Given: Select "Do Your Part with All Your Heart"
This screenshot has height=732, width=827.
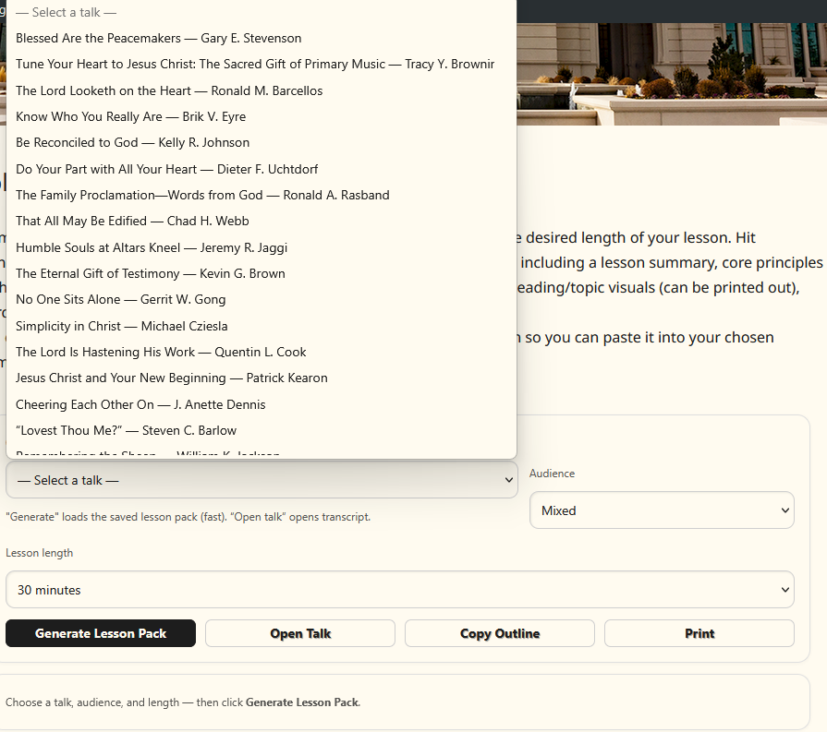Looking at the screenshot, I should [x=166, y=169].
